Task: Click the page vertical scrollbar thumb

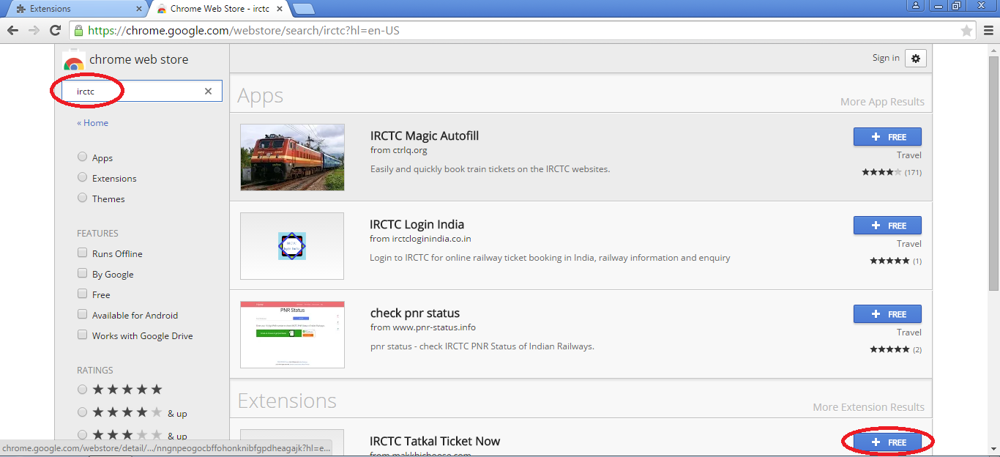Action: (x=993, y=172)
